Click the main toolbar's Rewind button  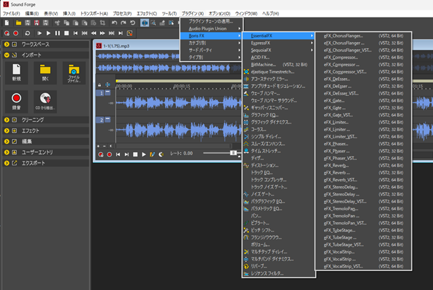(93, 33)
